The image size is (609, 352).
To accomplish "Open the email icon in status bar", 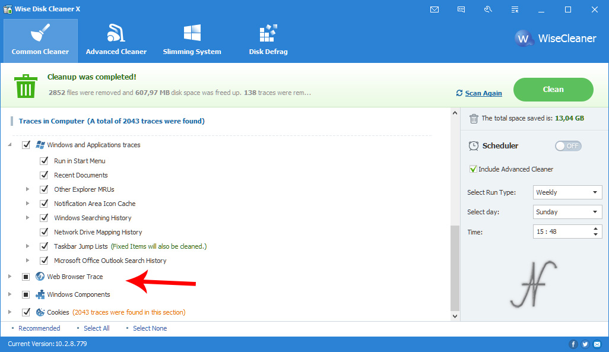I will click(597, 344).
